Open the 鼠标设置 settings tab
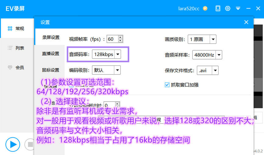Screen dimensions: 264x155 [x=51, y=70]
